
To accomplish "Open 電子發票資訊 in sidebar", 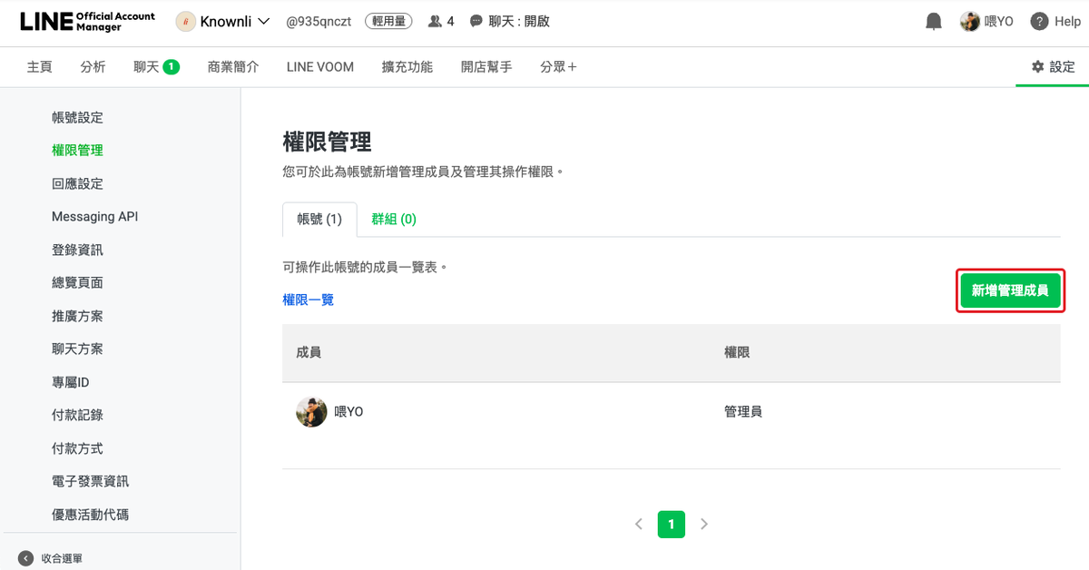I will (91, 482).
